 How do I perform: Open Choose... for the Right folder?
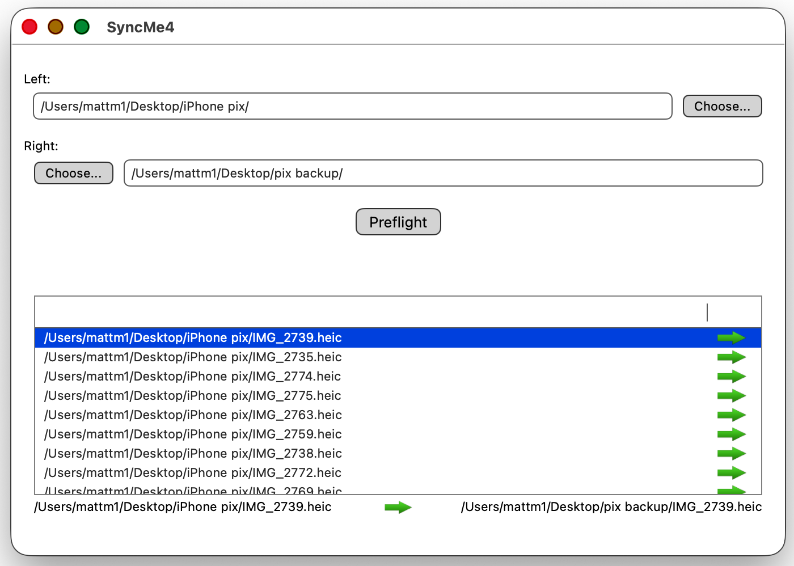pyautogui.click(x=74, y=174)
